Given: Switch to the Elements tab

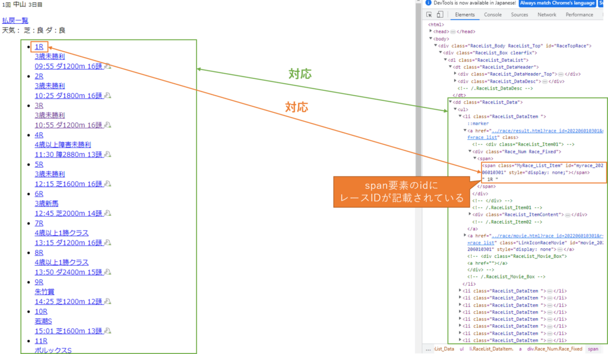Looking at the screenshot, I should tap(464, 15).
